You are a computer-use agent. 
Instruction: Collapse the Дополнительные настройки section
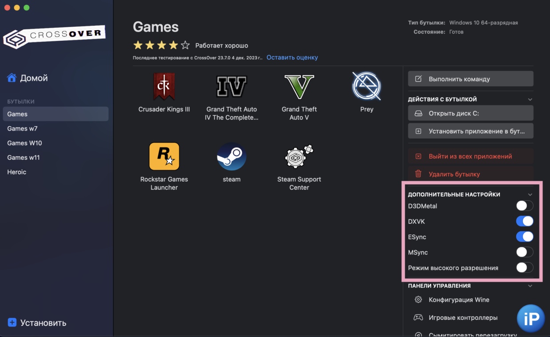coord(530,194)
